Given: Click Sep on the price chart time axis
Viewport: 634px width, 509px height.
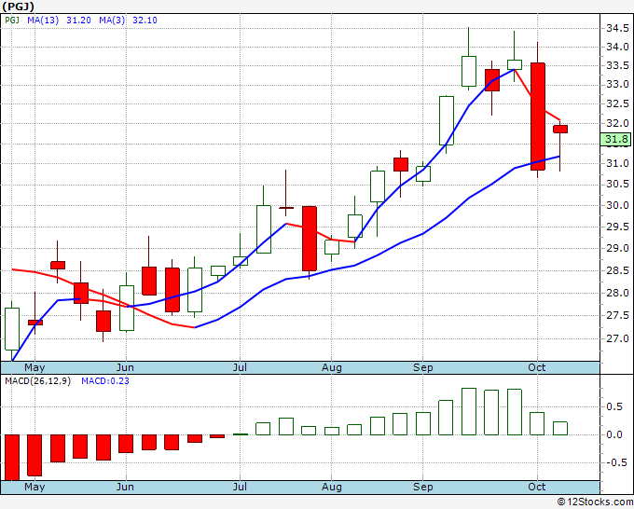Looking at the screenshot, I should point(423,368).
